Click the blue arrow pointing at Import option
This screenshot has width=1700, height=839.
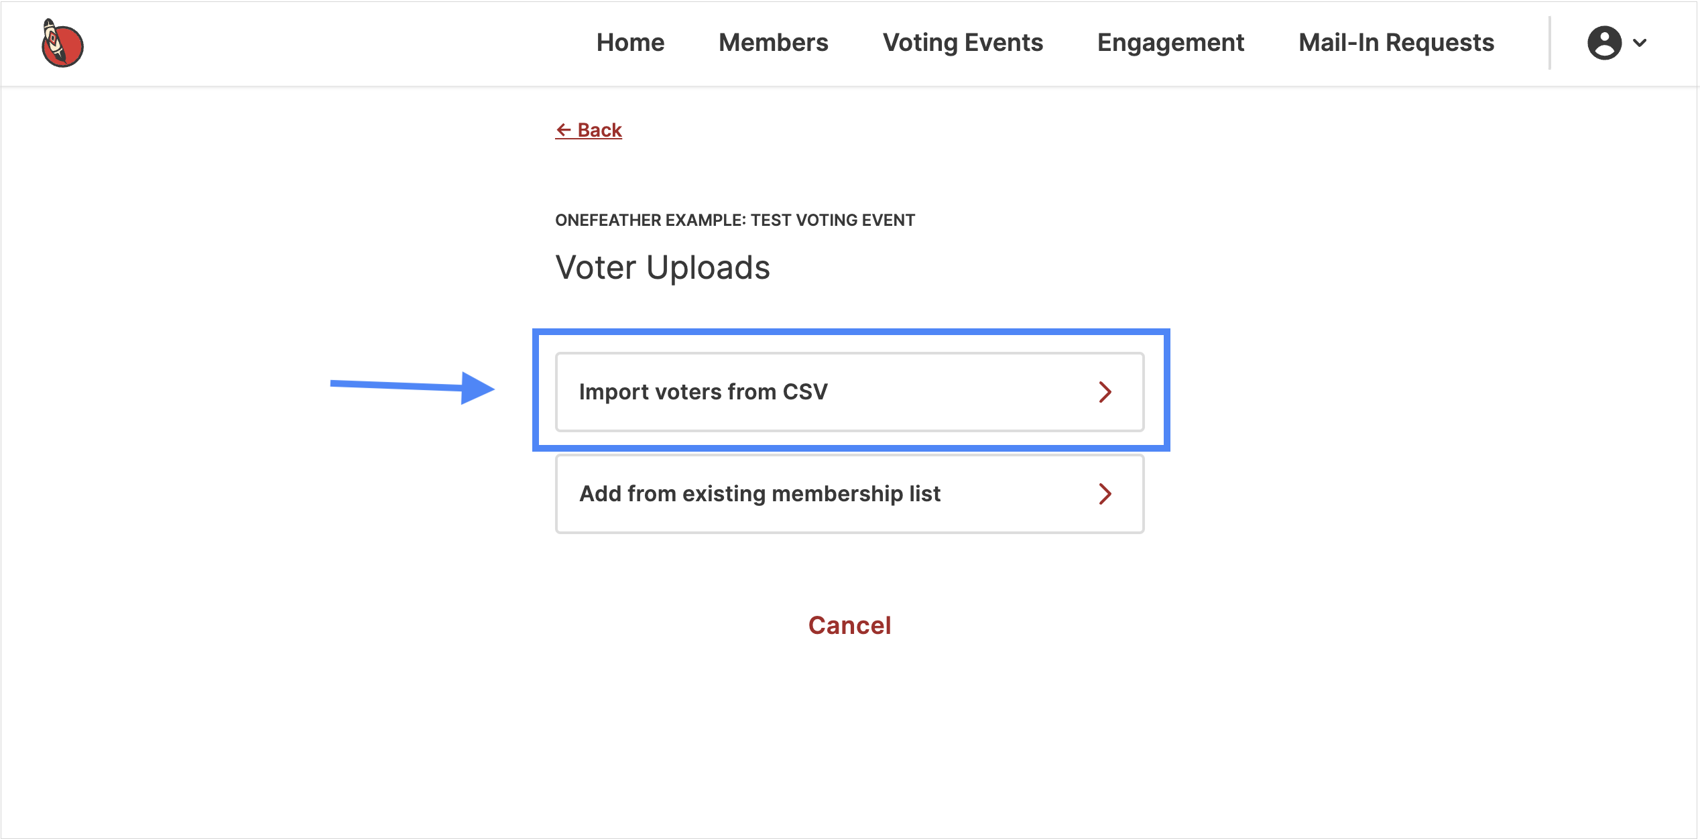click(x=412, y=387)
